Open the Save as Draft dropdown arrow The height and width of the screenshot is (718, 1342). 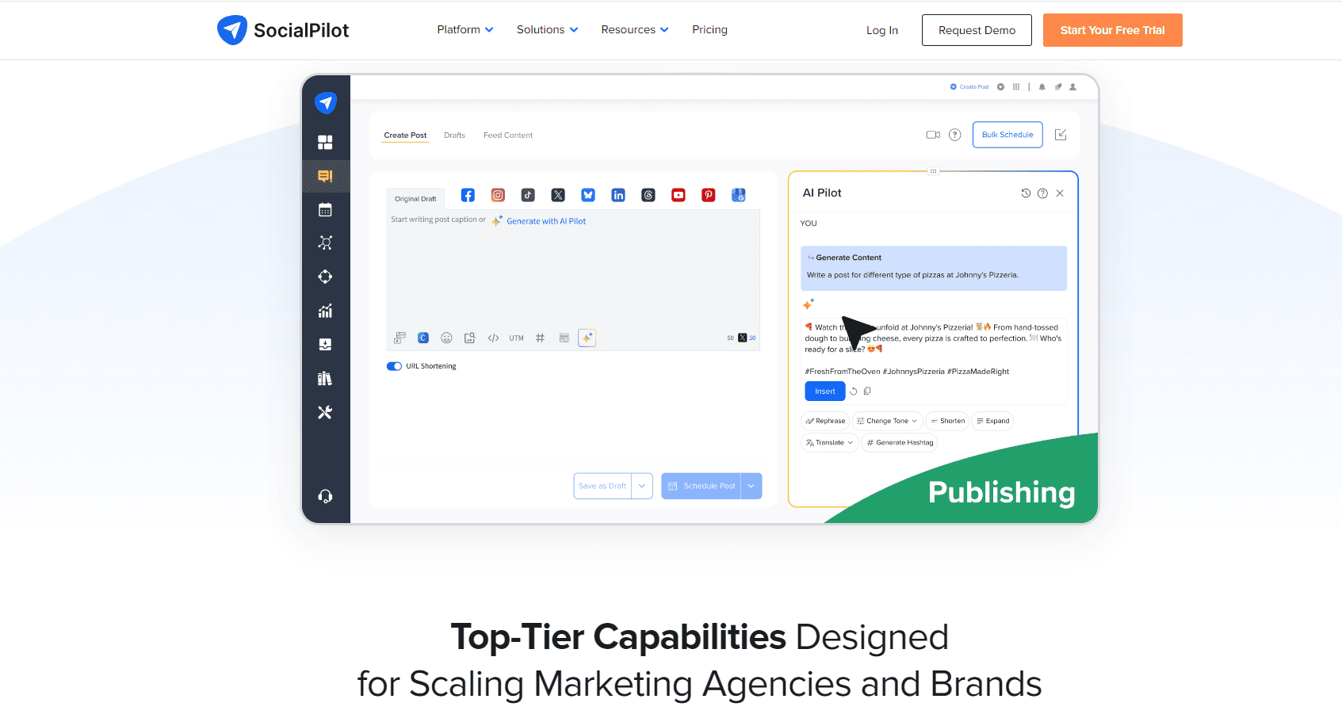click(x=642, y=486)
